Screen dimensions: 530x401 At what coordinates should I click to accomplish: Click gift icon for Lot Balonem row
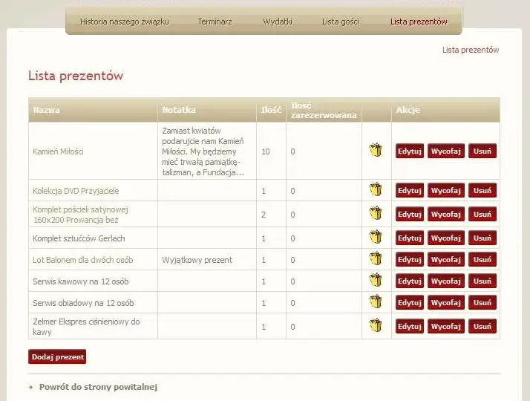click(376, 258)
